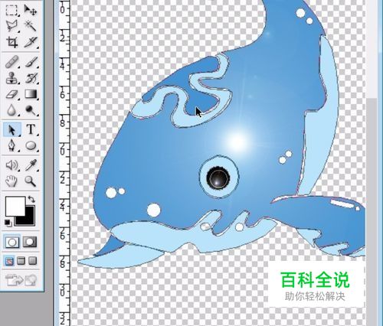Reset to default black and white colors
383x326 pixels.
8,223
